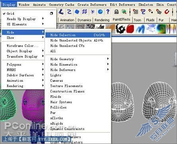Click the padlock lock selection icon
The width and height of the screenshot is (177, 144).
(x=116, y=12)
